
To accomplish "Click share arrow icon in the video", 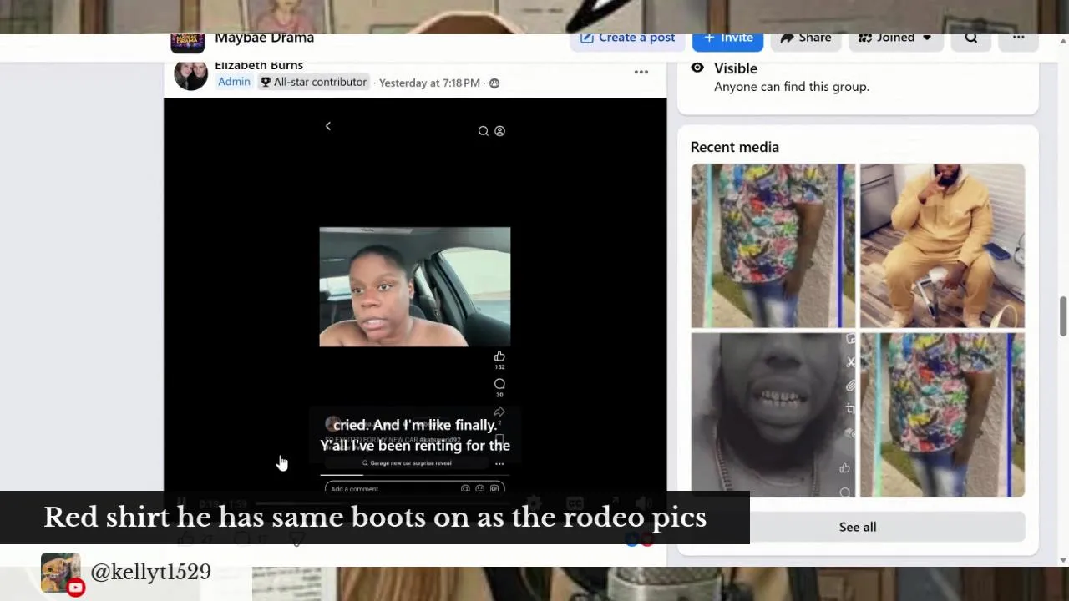I will click(499, 412).
